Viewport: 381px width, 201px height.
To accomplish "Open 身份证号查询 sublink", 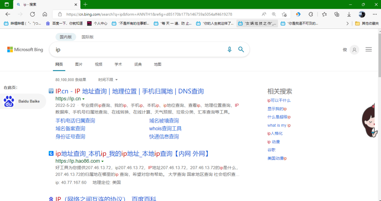I will 70,137.
